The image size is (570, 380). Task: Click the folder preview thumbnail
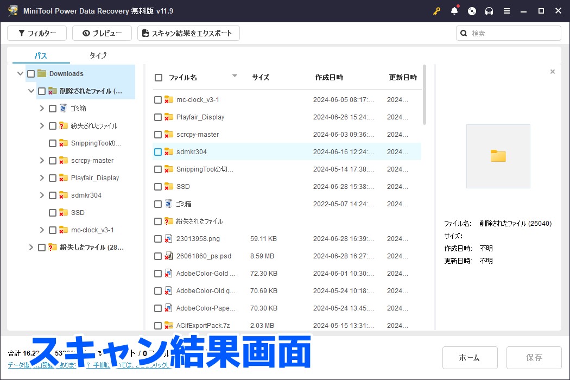pos(498,156)
